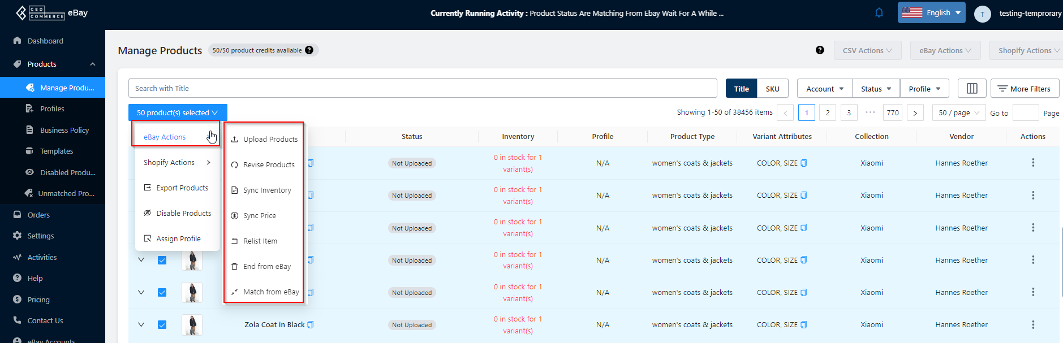This screenshot has width=1063, height=343.
Task: Collapse the Products sidebar section
Action: click(93, 64)
